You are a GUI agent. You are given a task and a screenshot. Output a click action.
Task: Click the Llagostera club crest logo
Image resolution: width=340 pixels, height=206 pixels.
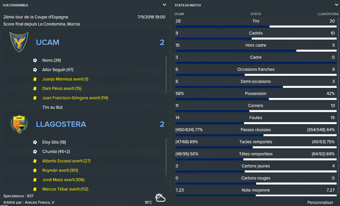[19, 124]
